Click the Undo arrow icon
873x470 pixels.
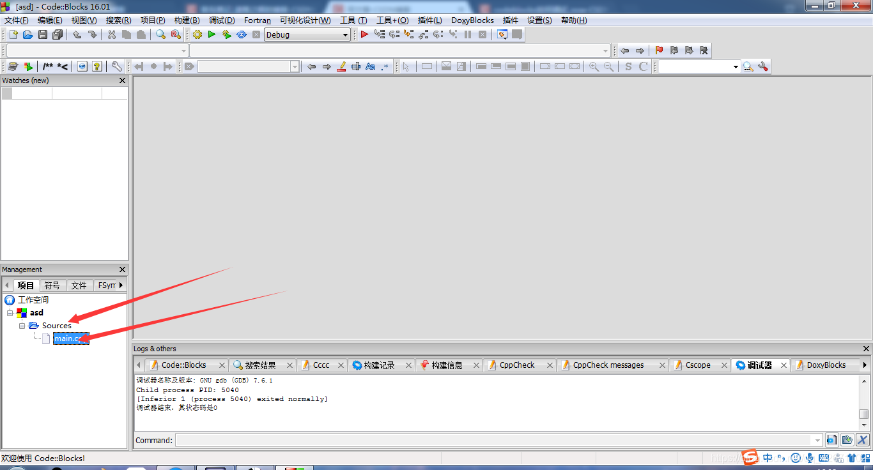point(77,34)
